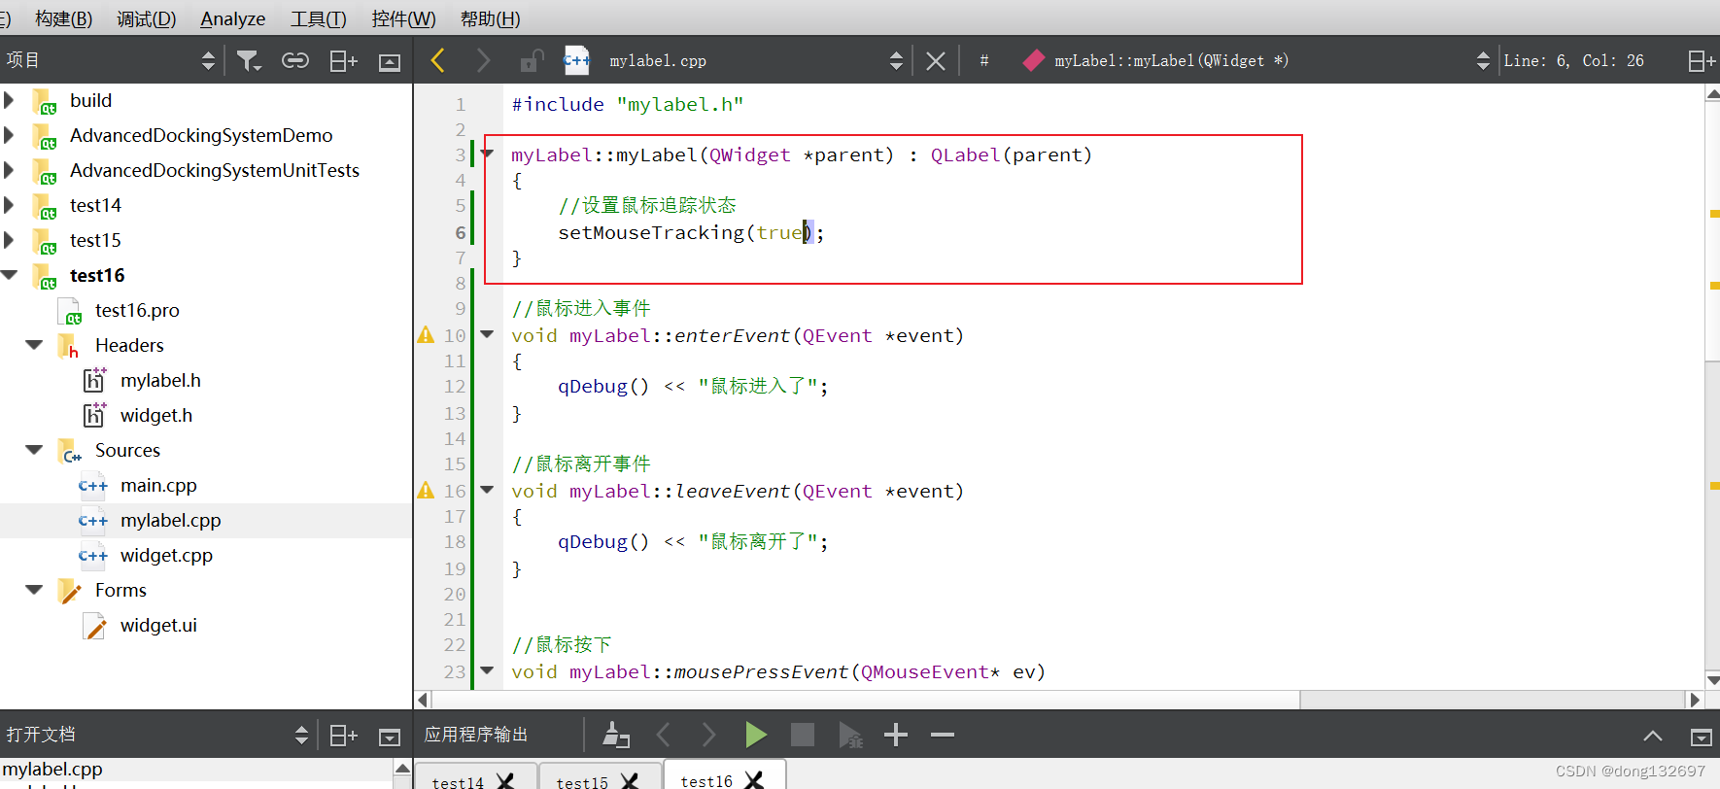The image size is (1720, 789).
Task: Open the Analyze menu
Action: point(232,18)
